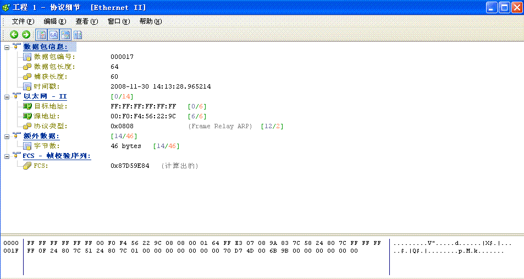Click the 时间戳 row icon

point(27,86)
